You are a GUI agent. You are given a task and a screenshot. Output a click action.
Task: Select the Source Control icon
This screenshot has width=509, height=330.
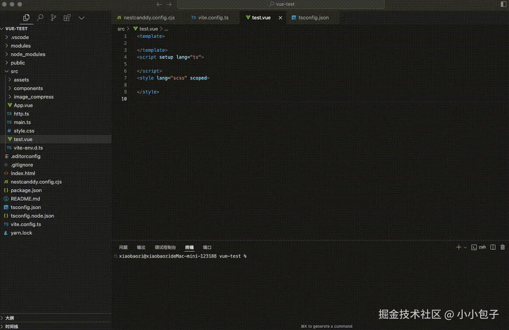coord(54,18)
